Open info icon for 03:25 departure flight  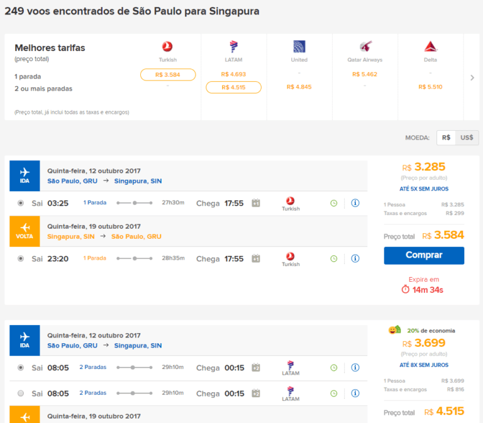pyautogui.click(x=355, y=203)
